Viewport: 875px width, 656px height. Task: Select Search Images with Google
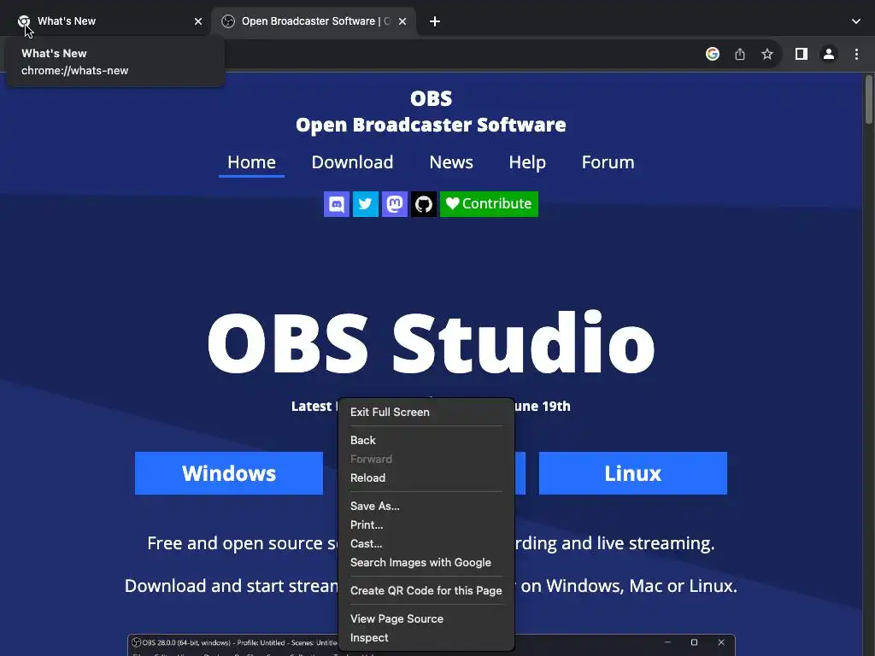(x=426, y=562)
